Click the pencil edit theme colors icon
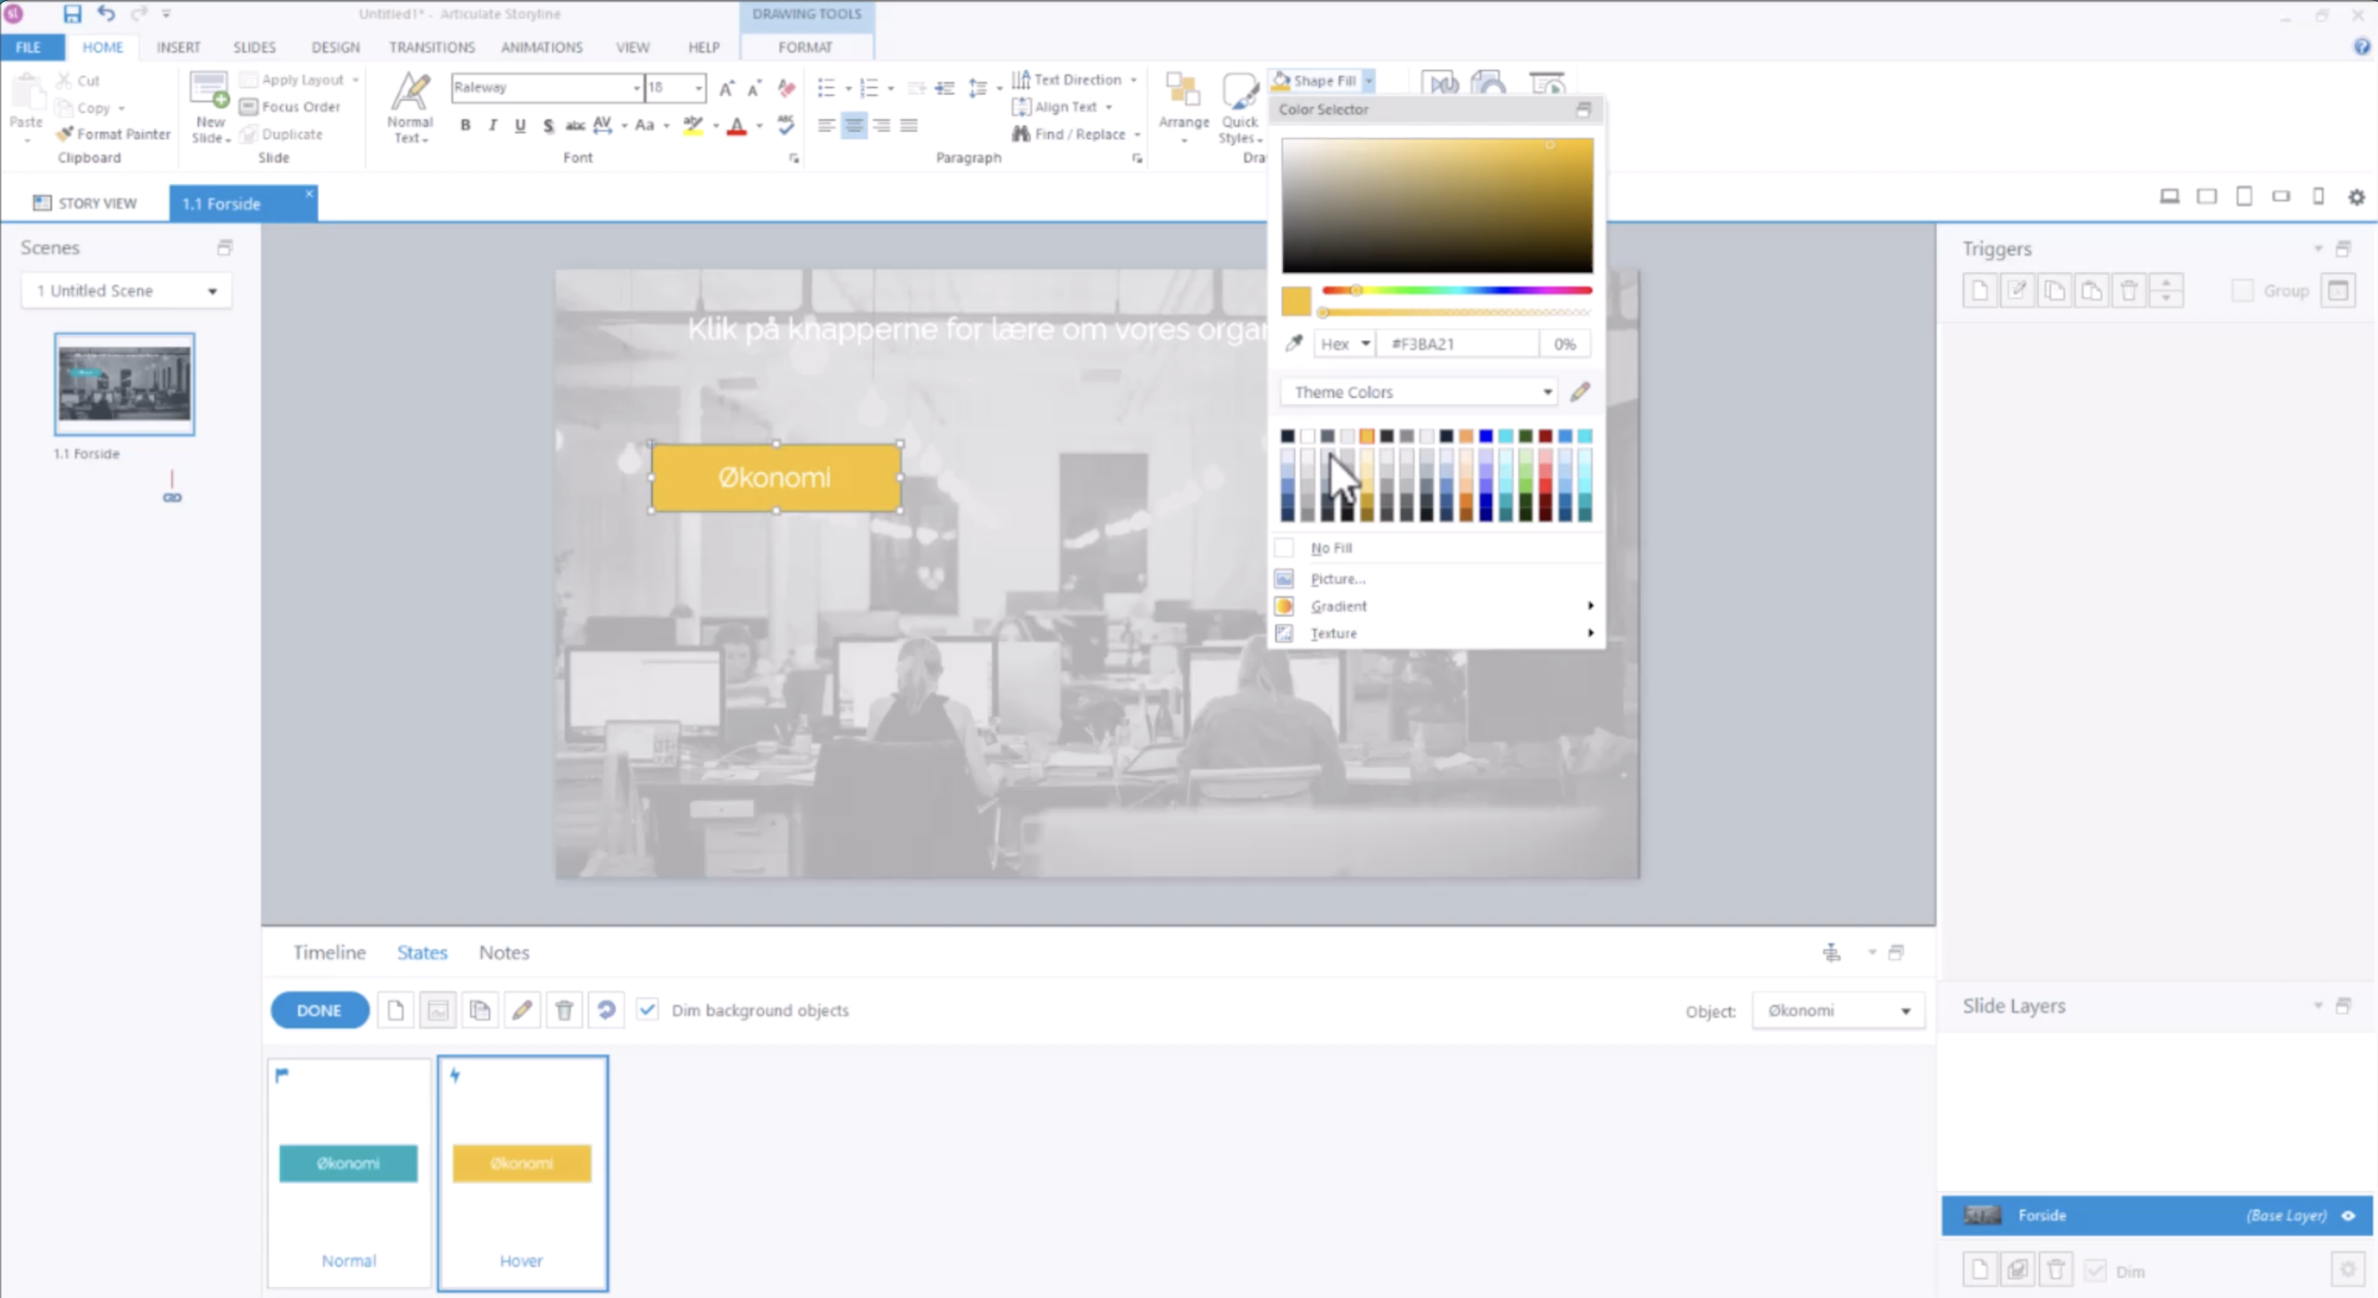 tap(1580, 392)
